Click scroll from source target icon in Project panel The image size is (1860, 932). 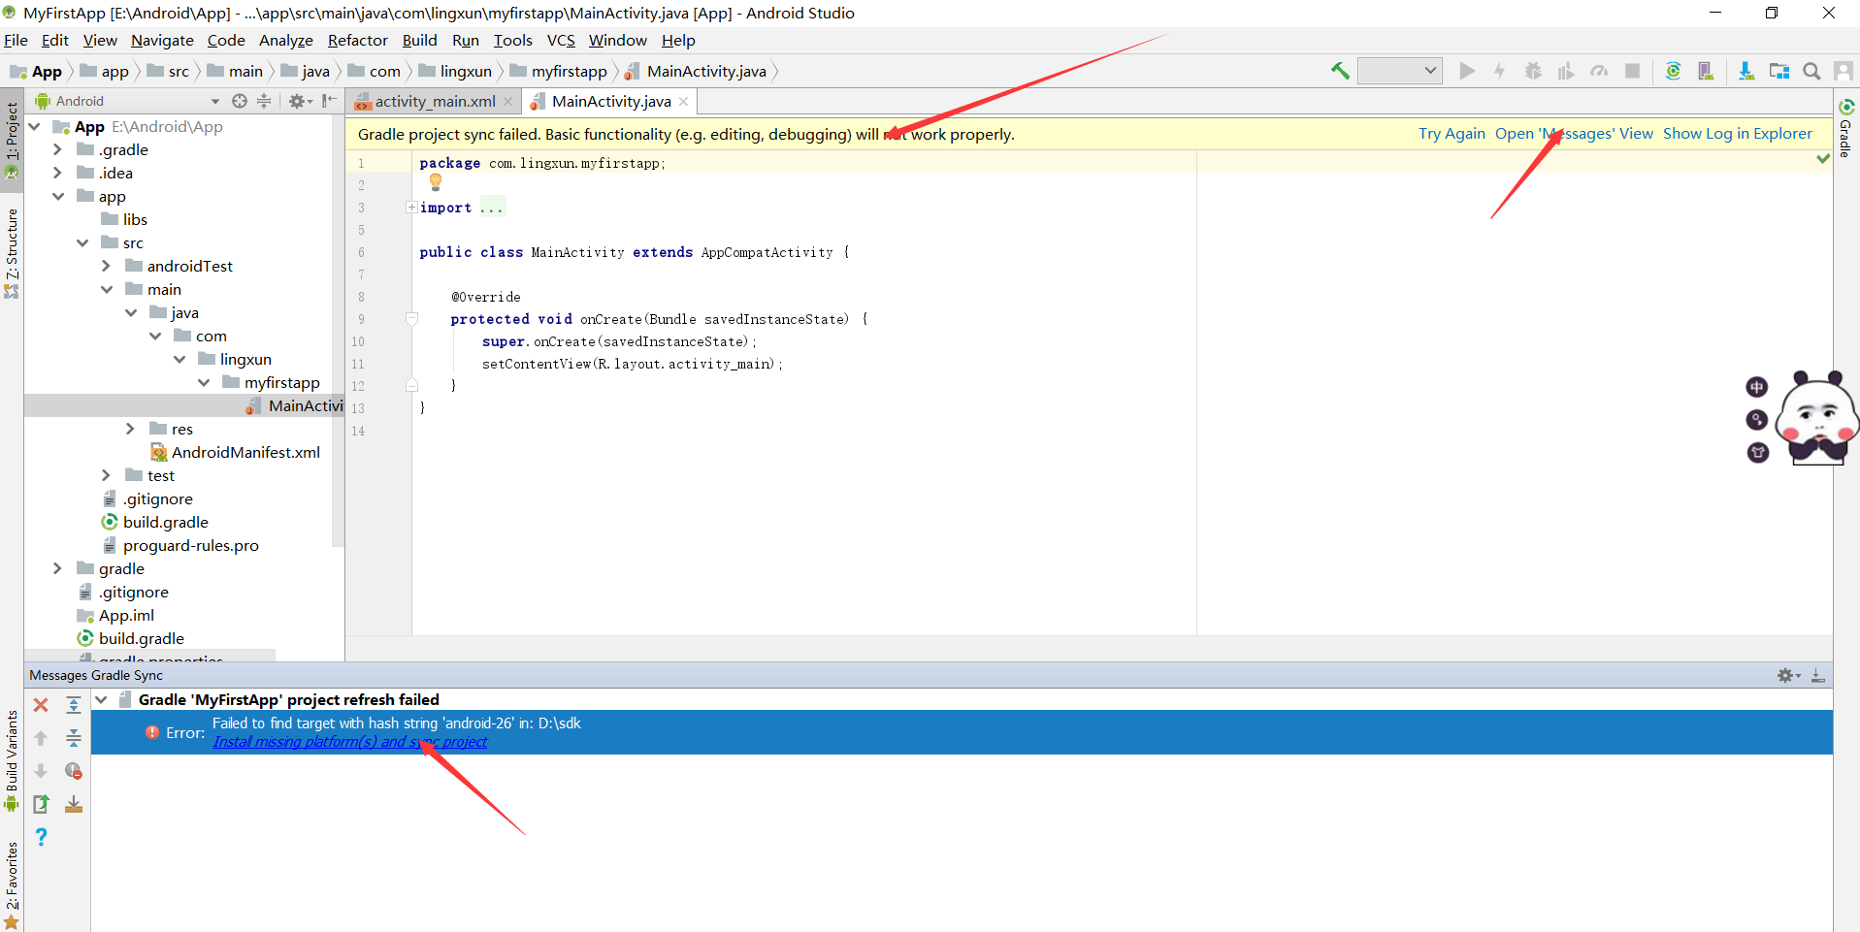(x=240, y=101)
